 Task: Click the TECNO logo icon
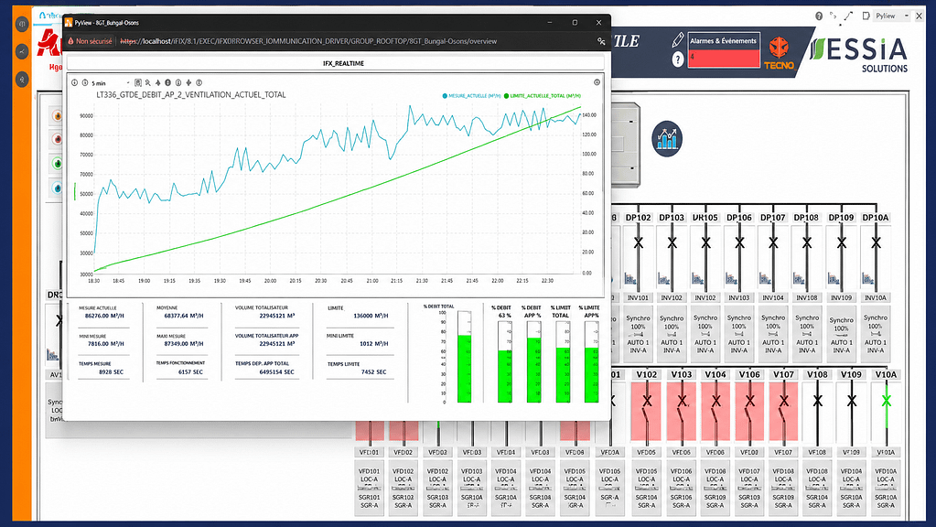(779, 52)
